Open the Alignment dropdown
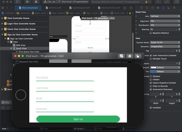This screenshot has width=182, height=132. click(x=165, y=21)
